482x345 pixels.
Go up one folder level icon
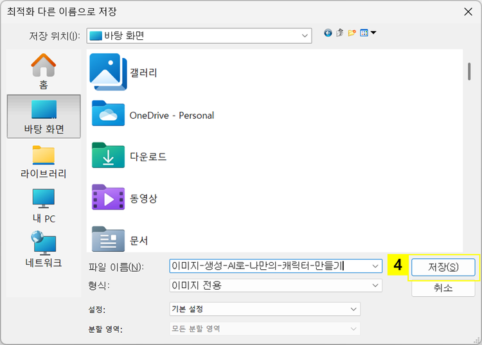pos(340,33)
